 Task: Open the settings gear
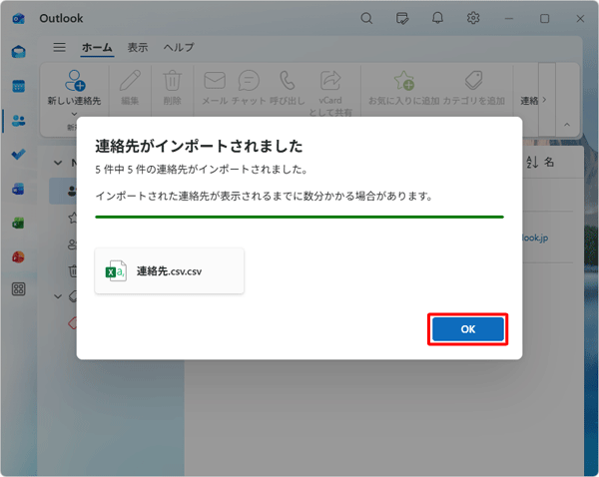[473, 18]
